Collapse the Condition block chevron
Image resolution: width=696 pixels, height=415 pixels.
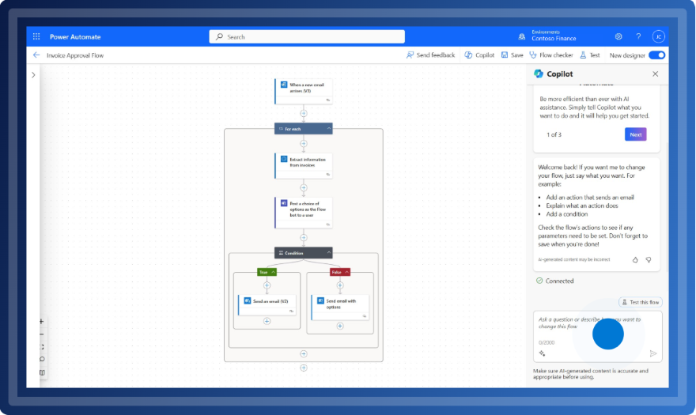pyautogui.click(x=329, y=253)
